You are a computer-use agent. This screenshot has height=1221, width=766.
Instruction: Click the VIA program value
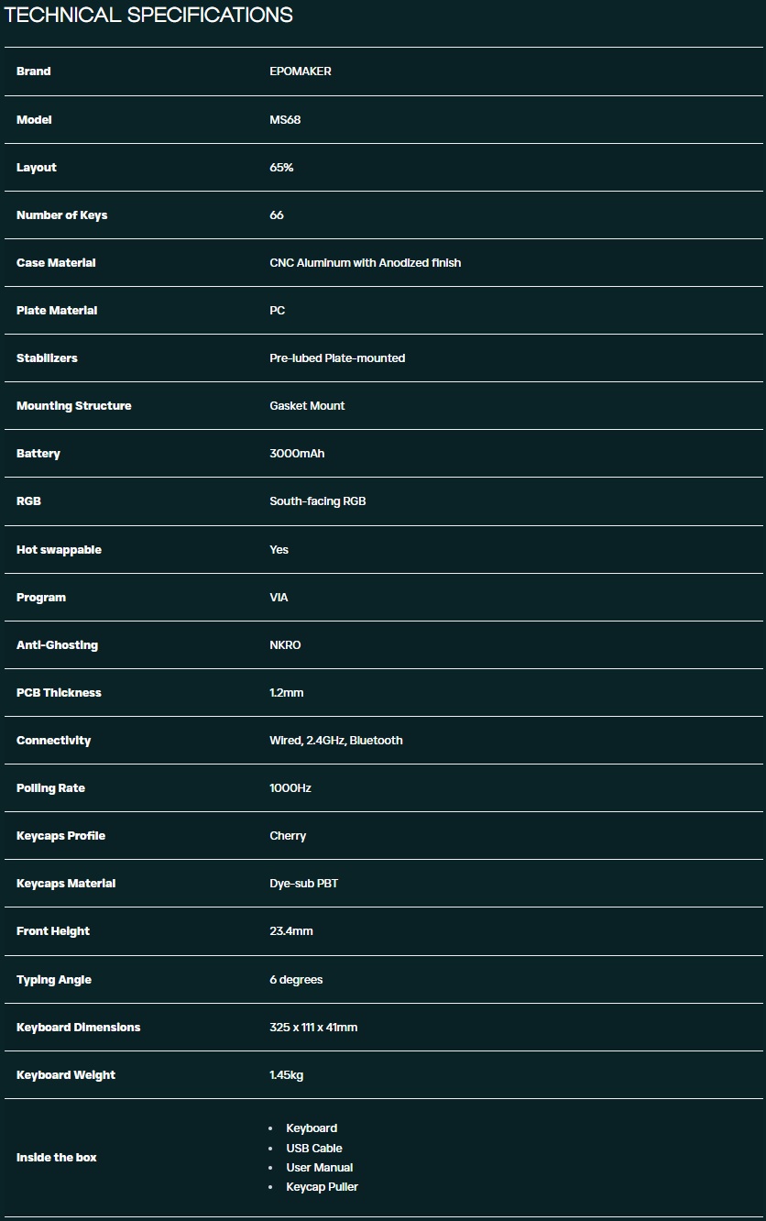point(279,598)
